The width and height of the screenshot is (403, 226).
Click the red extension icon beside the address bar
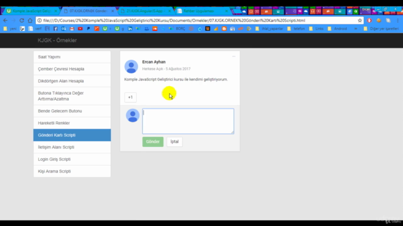[x=370, y=21]
